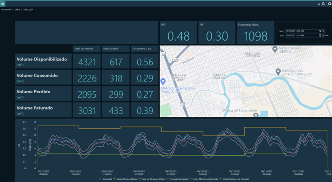
Task: Toggle Fator de Pesquisa Diário legend entry
Action: click(x=151, y=179)
